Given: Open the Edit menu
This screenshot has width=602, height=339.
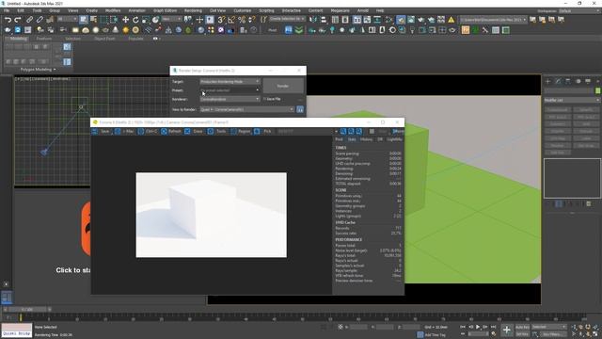Looking at the screenshot, I should tap(21, 10).
